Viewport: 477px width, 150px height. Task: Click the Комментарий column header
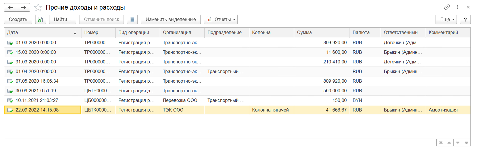[x=448, y=33]
